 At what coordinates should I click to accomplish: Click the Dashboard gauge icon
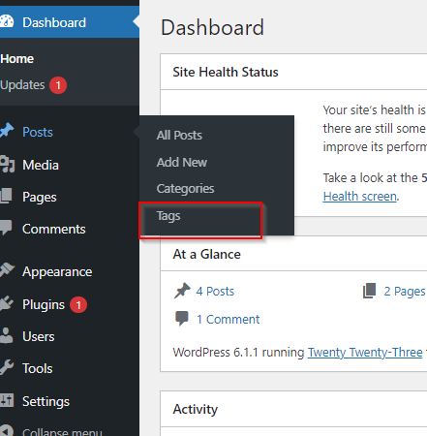(7, 22)
